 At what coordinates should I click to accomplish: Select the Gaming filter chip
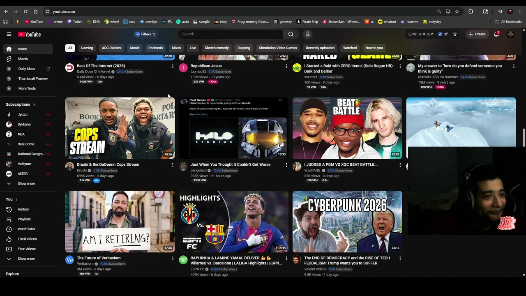click(87, 48)
